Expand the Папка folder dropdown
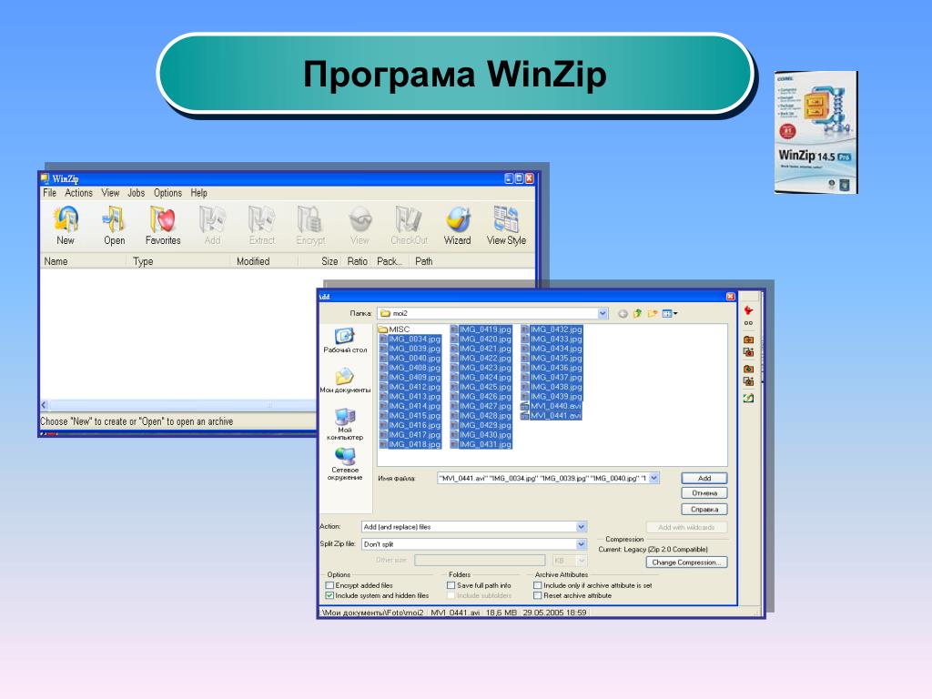This screenshot has height=699, width=932. pyautogui.click(x=603, y=313)
